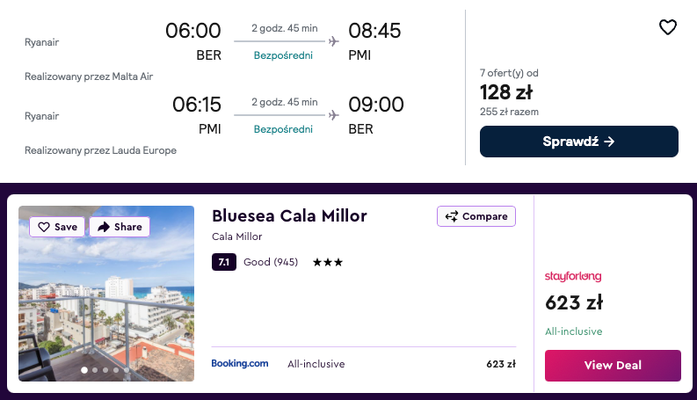
Task: Click the 128 zł flight price
Action: pyautogui.click(x=506, y=92)
